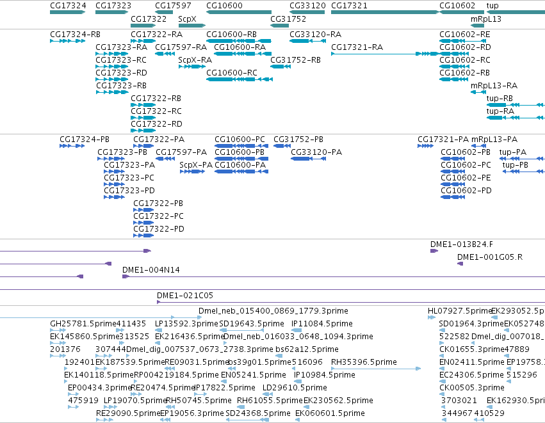Click transcript tup-RB
Screen dimensions: 545x423
click(500, 99)
